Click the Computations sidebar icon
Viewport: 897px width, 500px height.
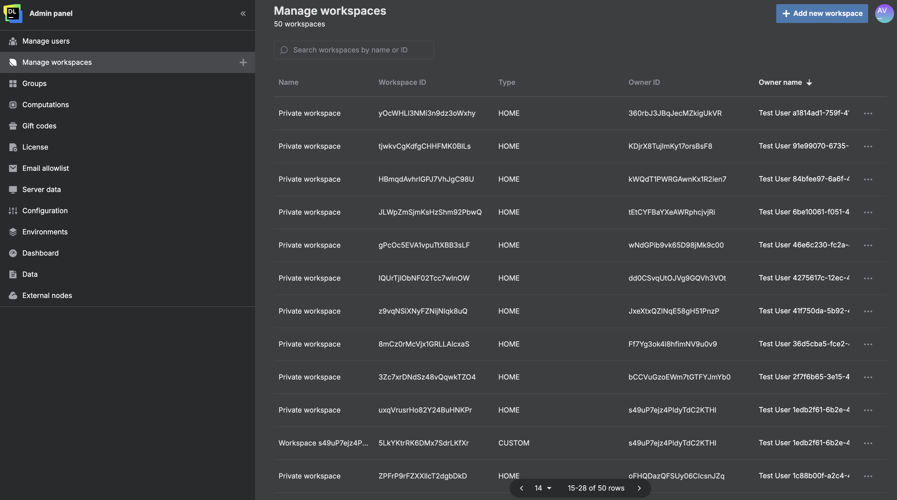[x=13, y=105]
